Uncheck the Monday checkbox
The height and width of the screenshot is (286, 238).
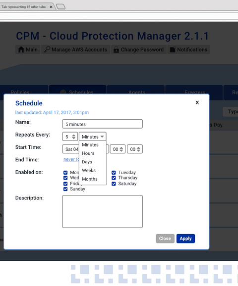tap(65, 173)
